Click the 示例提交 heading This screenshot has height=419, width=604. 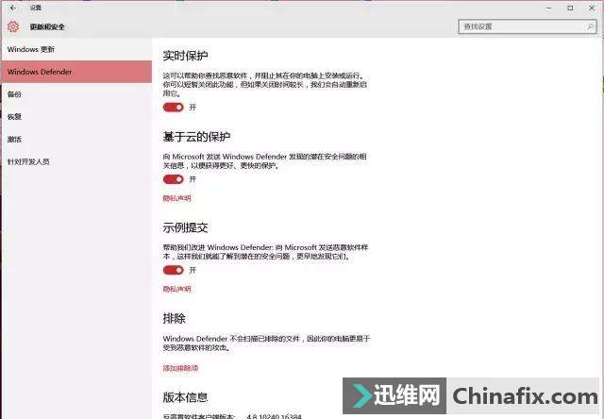coord(185,227)
